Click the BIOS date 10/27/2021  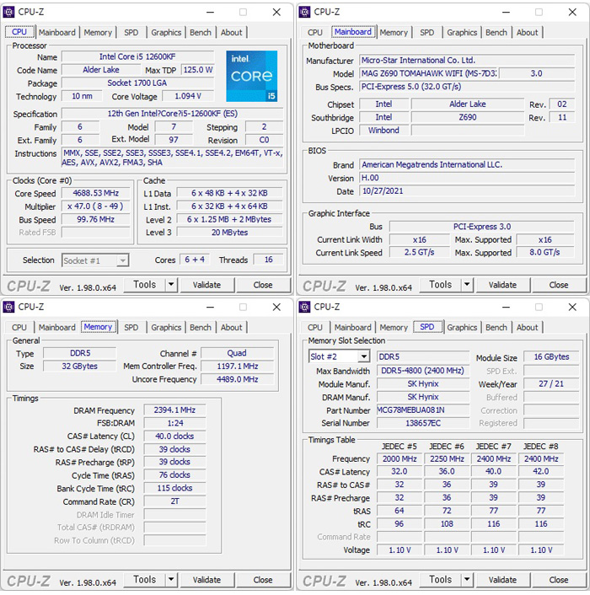pos(467,191)
